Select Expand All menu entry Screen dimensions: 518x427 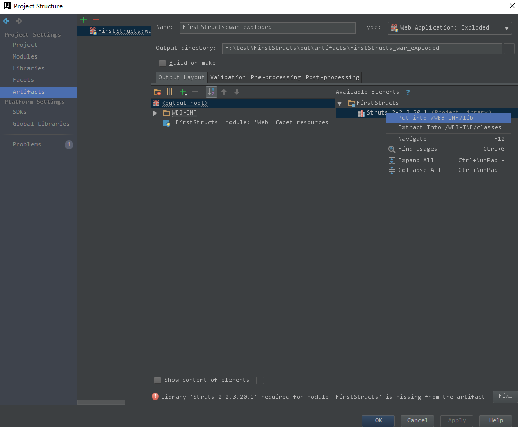448,160
